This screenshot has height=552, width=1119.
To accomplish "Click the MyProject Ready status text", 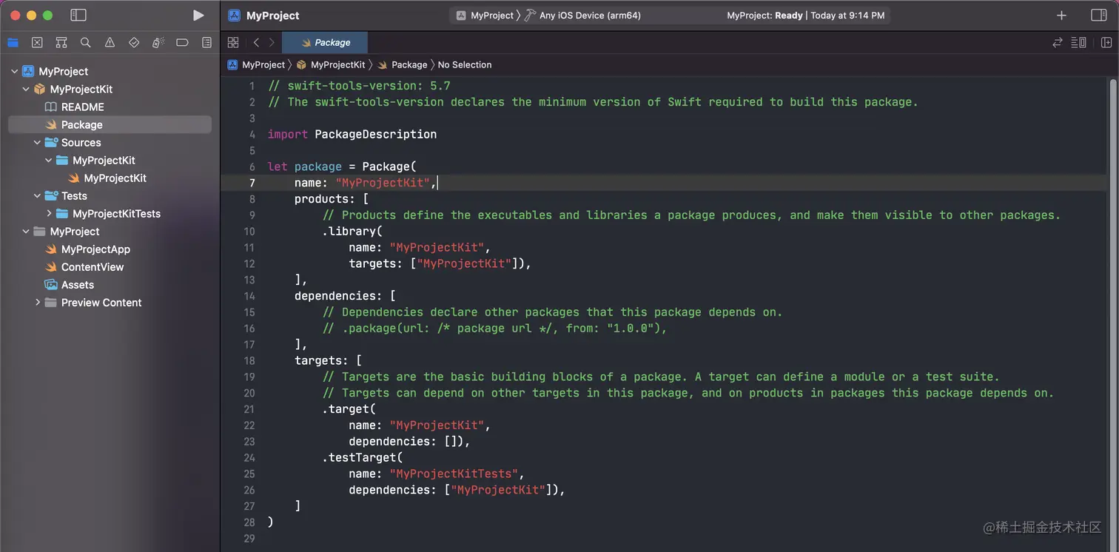I will (x=765, y=16).
